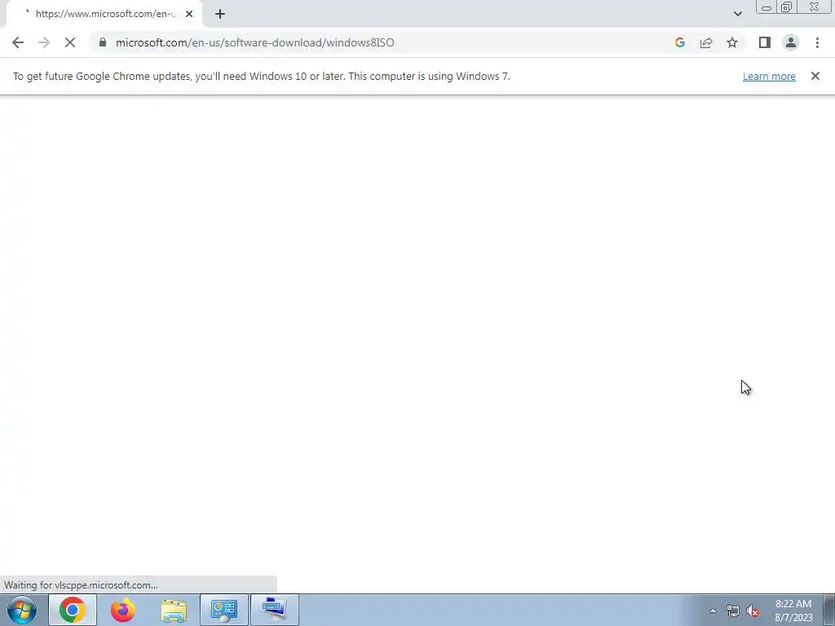835x626 pixels.
Task: Minimize the Chrome window
Action: (x=767, y=7)
